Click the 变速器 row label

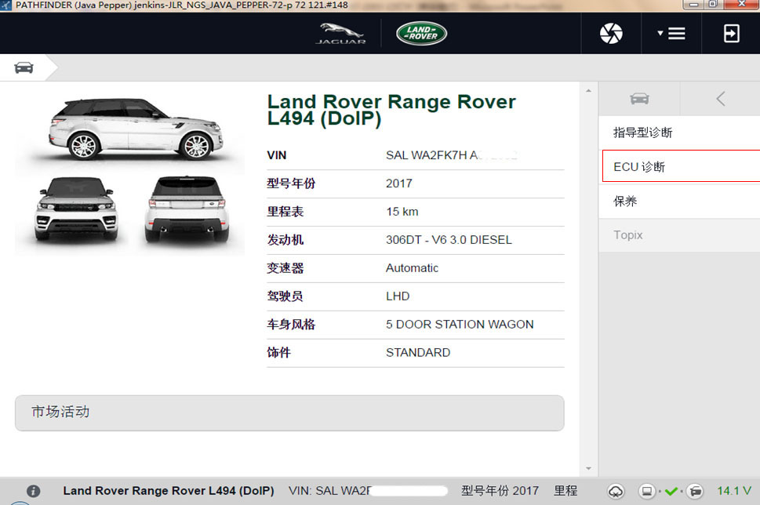[x=285, y=268]
